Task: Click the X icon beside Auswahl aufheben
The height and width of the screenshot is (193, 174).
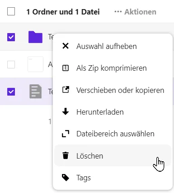Action: click(x=66, y=46)
